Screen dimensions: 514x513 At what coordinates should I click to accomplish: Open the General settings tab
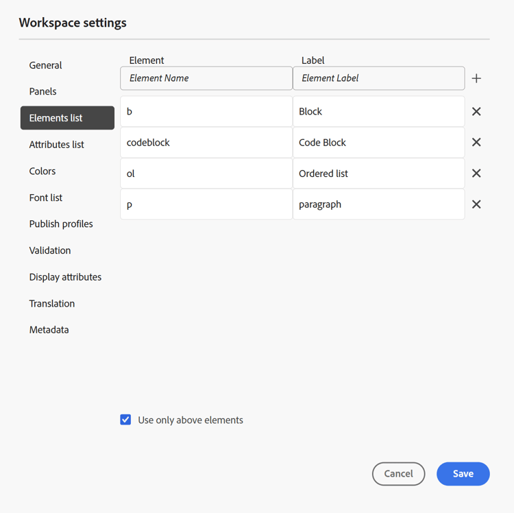[x=45, y=65]
